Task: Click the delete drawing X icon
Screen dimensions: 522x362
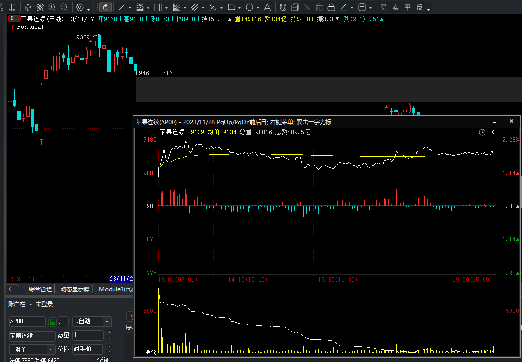Action: [x=307, y=7]
